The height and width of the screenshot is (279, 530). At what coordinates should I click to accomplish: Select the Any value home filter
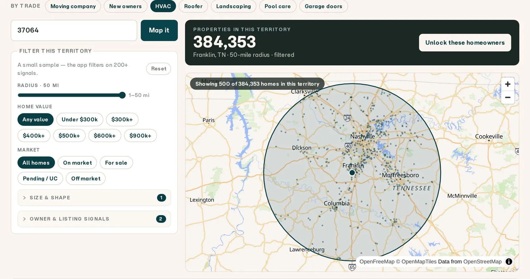point(35,120)
